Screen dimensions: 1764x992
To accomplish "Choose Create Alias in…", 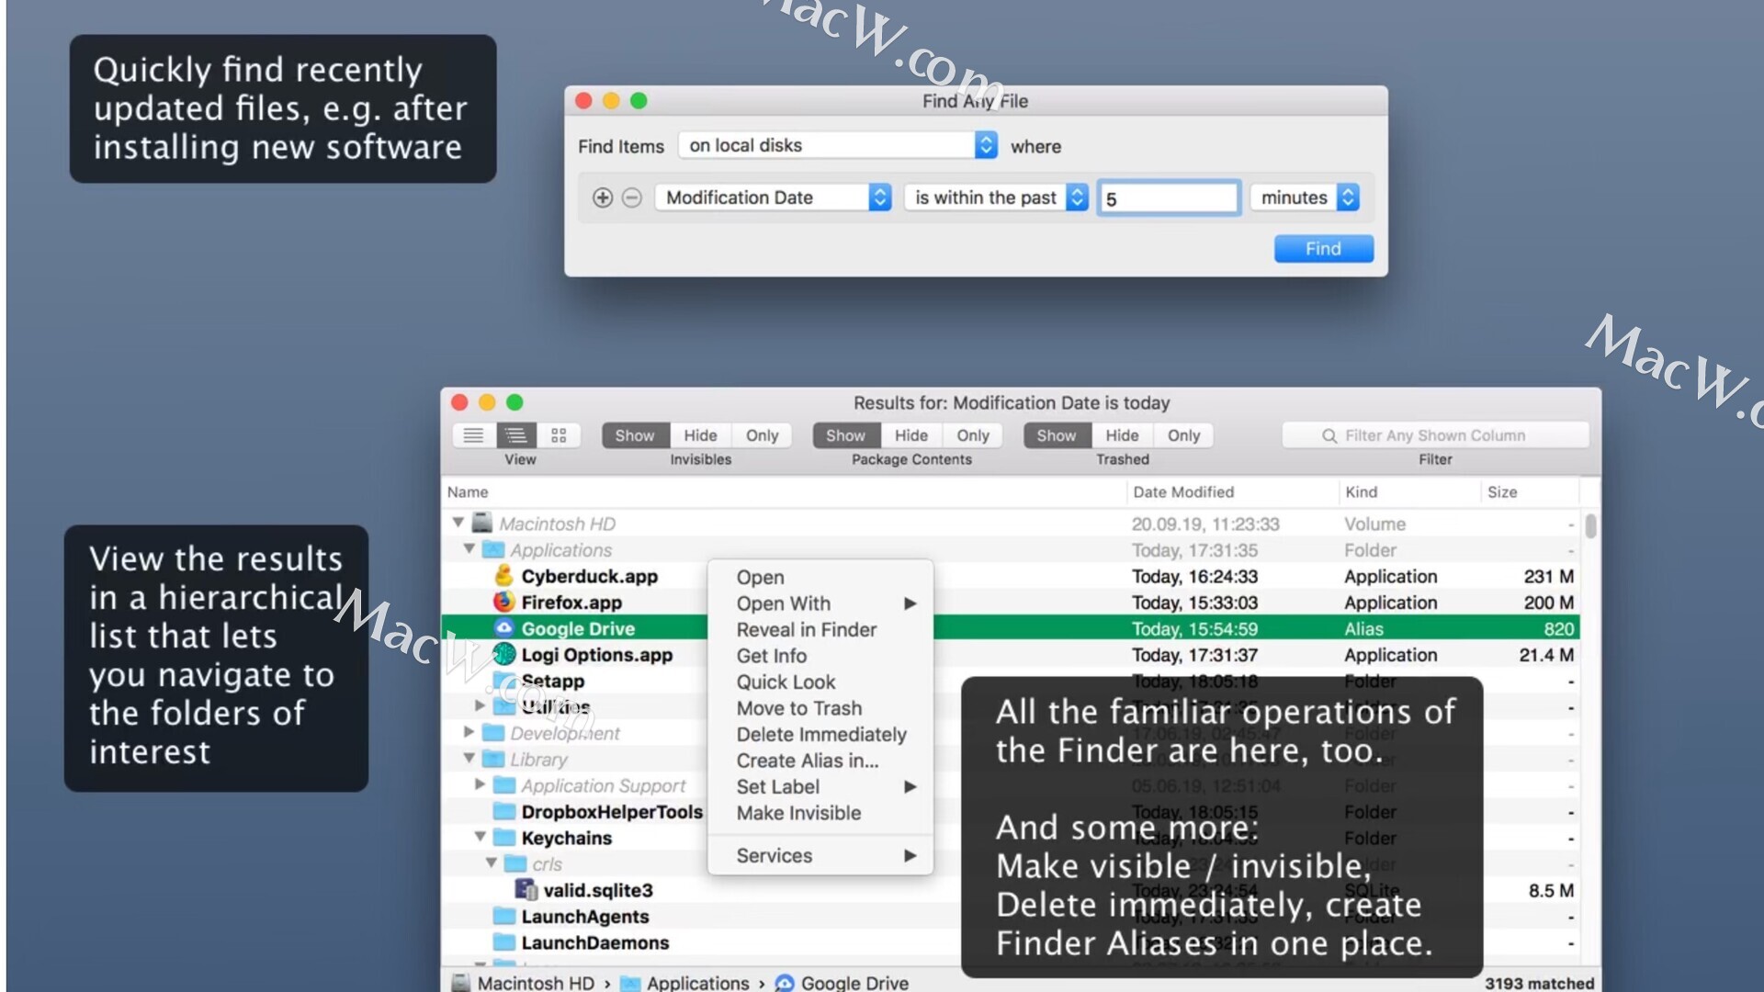I will (x=820, y=761).
